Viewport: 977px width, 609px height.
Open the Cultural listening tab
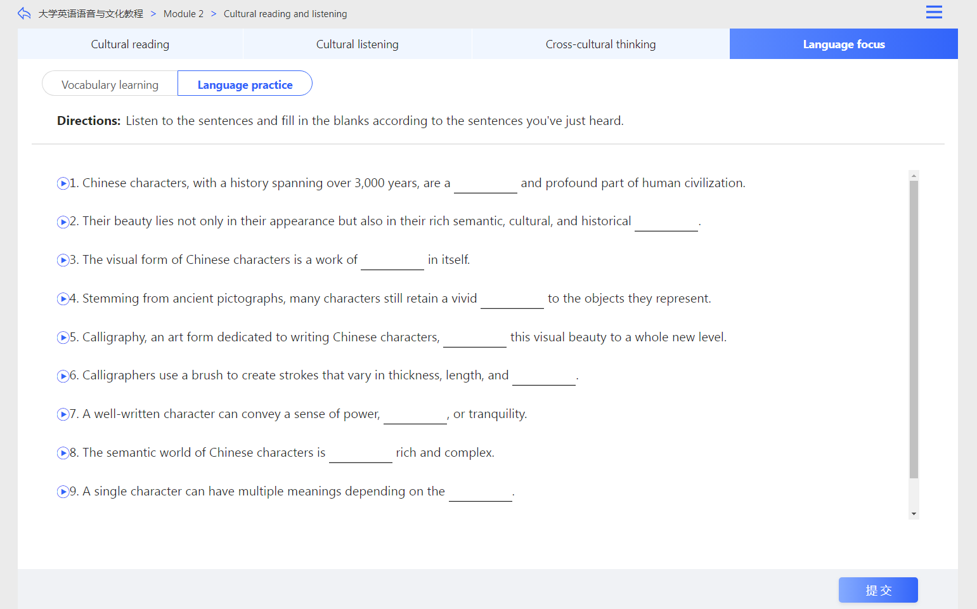point(357,44)
